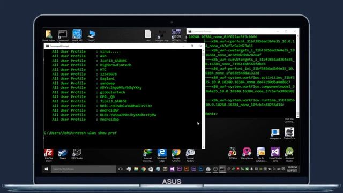The width and height of the screenshot is (343, 193).
Task: Click the Search Windows box
Action: (84, 169)
